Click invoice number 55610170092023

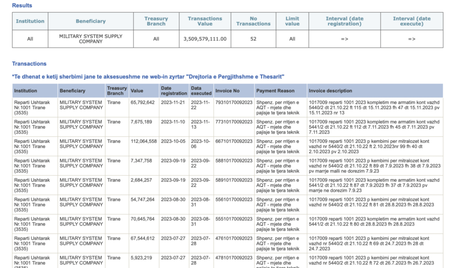tap(234, 199)
